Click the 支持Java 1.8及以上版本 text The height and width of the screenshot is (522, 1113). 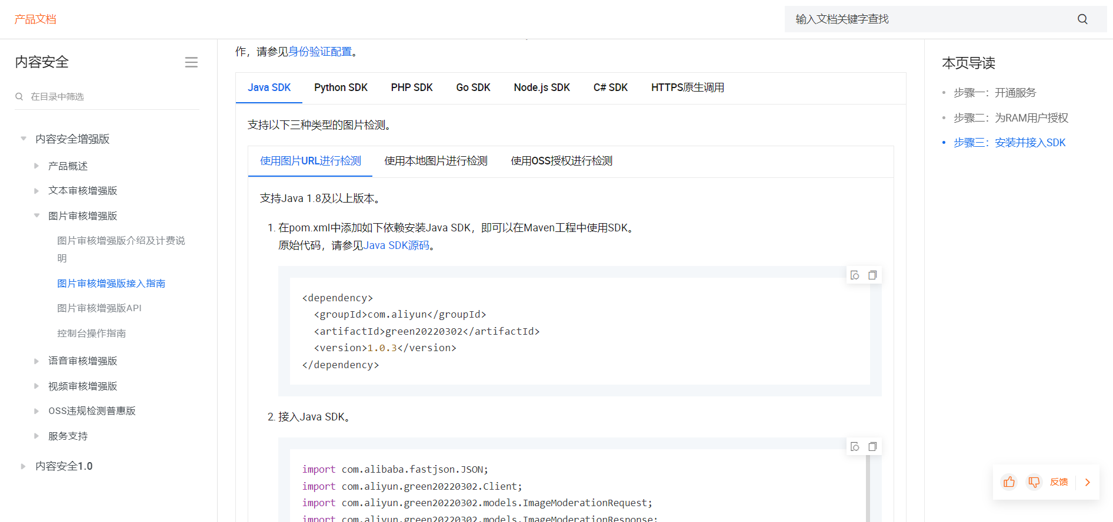321,198
